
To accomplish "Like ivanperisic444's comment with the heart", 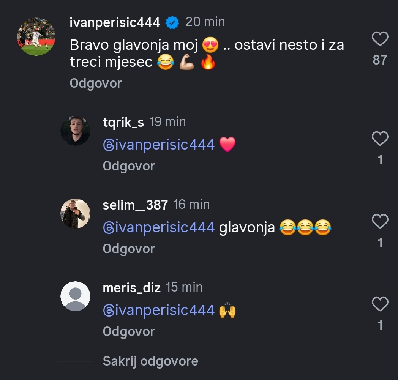I will [x=380, y=39].
